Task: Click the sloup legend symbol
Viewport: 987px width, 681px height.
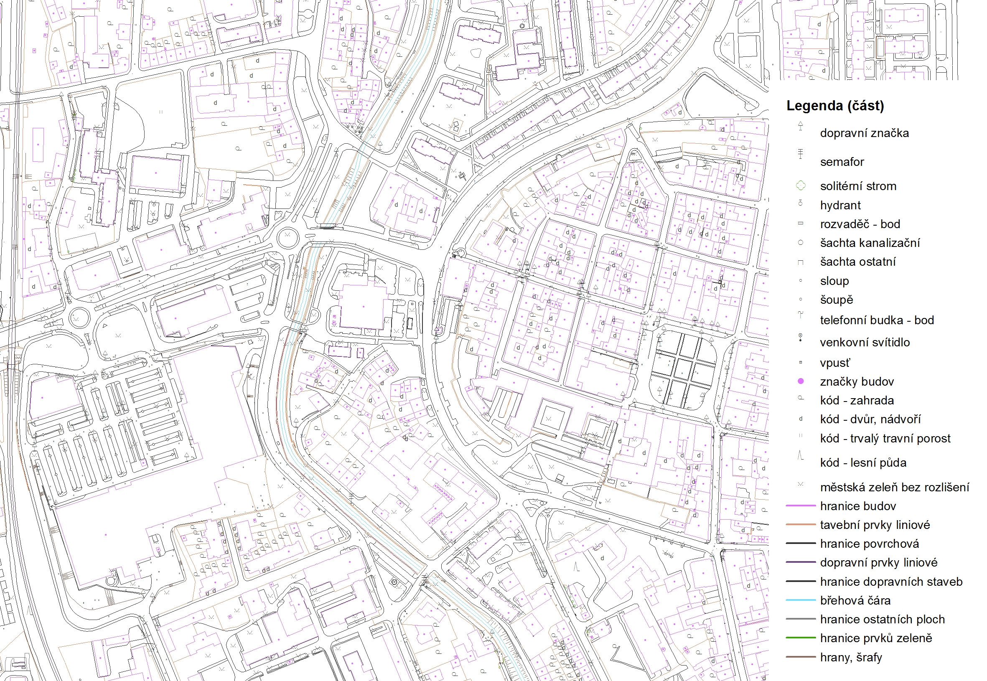Action: 800,280
